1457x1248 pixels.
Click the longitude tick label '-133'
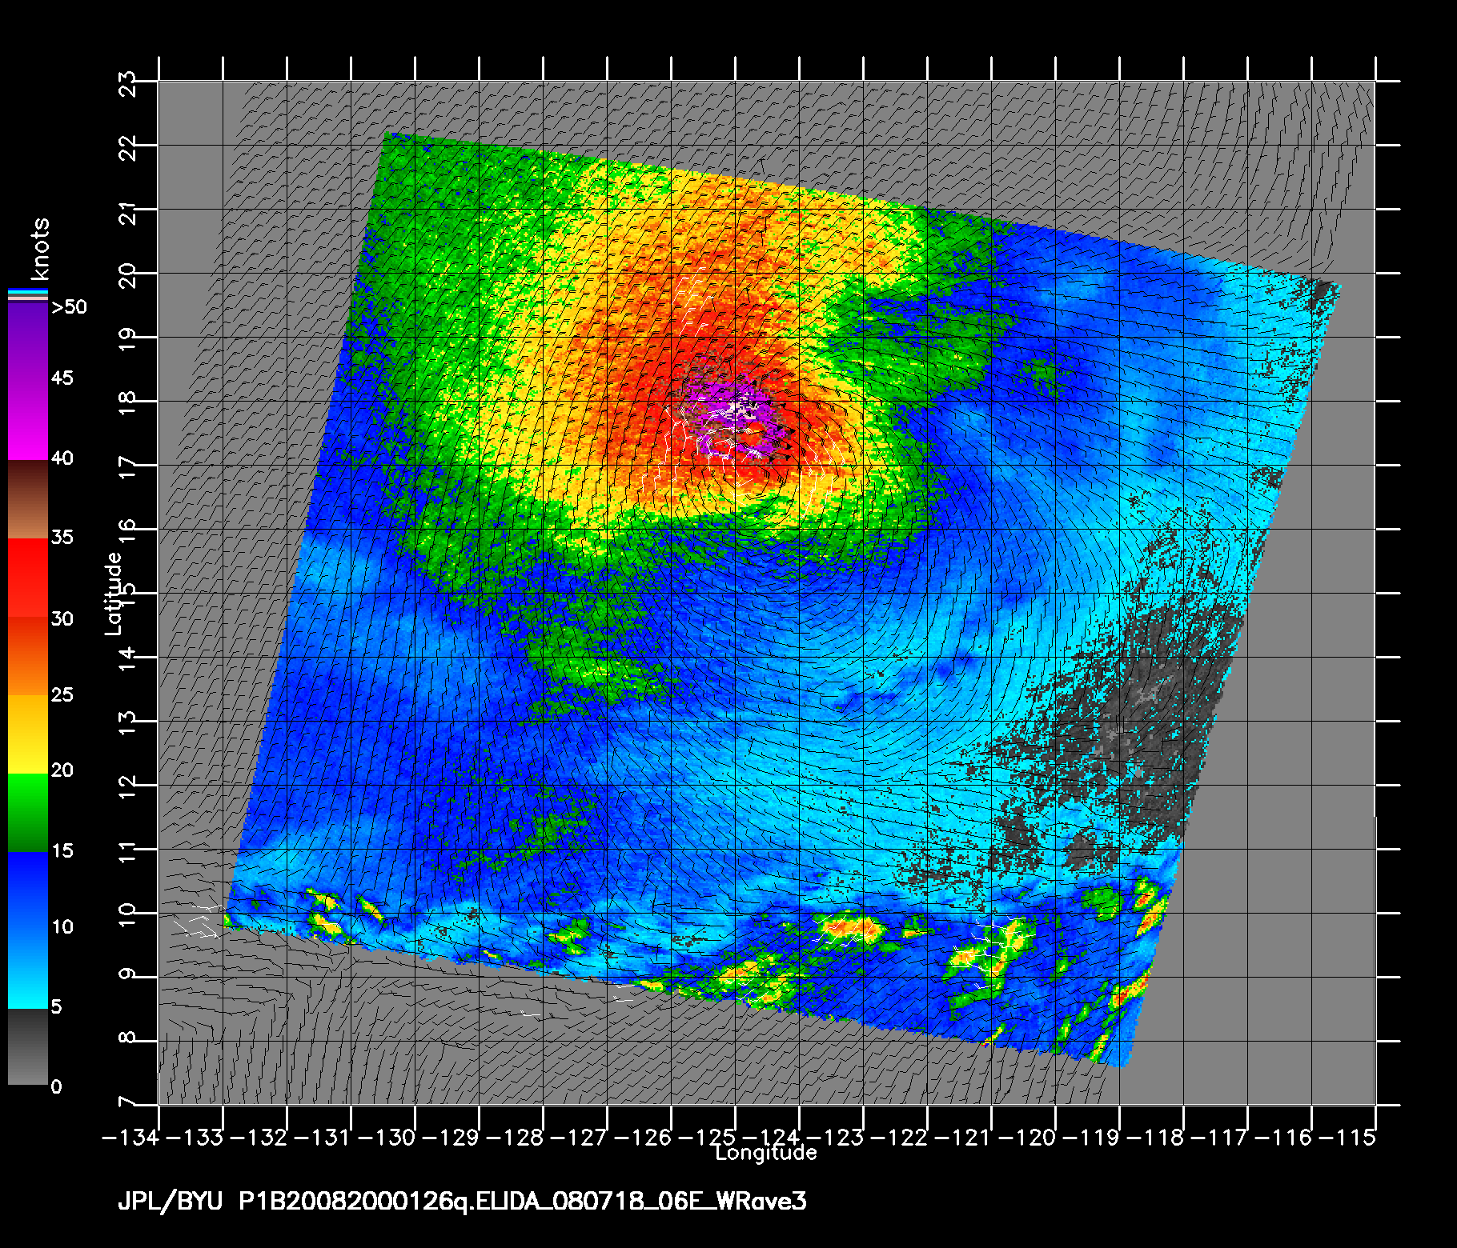tap(195, 1137)
